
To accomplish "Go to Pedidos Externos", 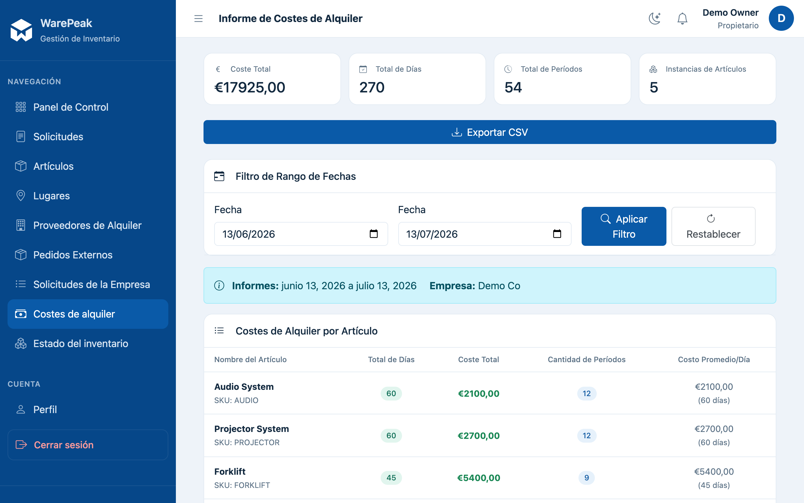I will (x=88, y=255).
